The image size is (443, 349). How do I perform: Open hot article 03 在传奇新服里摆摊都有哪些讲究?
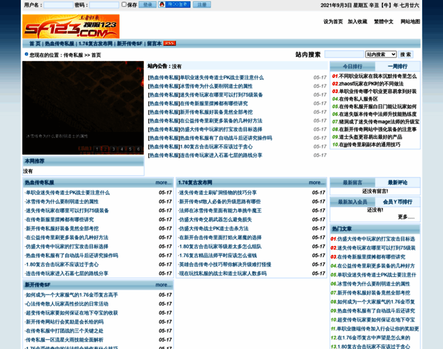[371, 257]
